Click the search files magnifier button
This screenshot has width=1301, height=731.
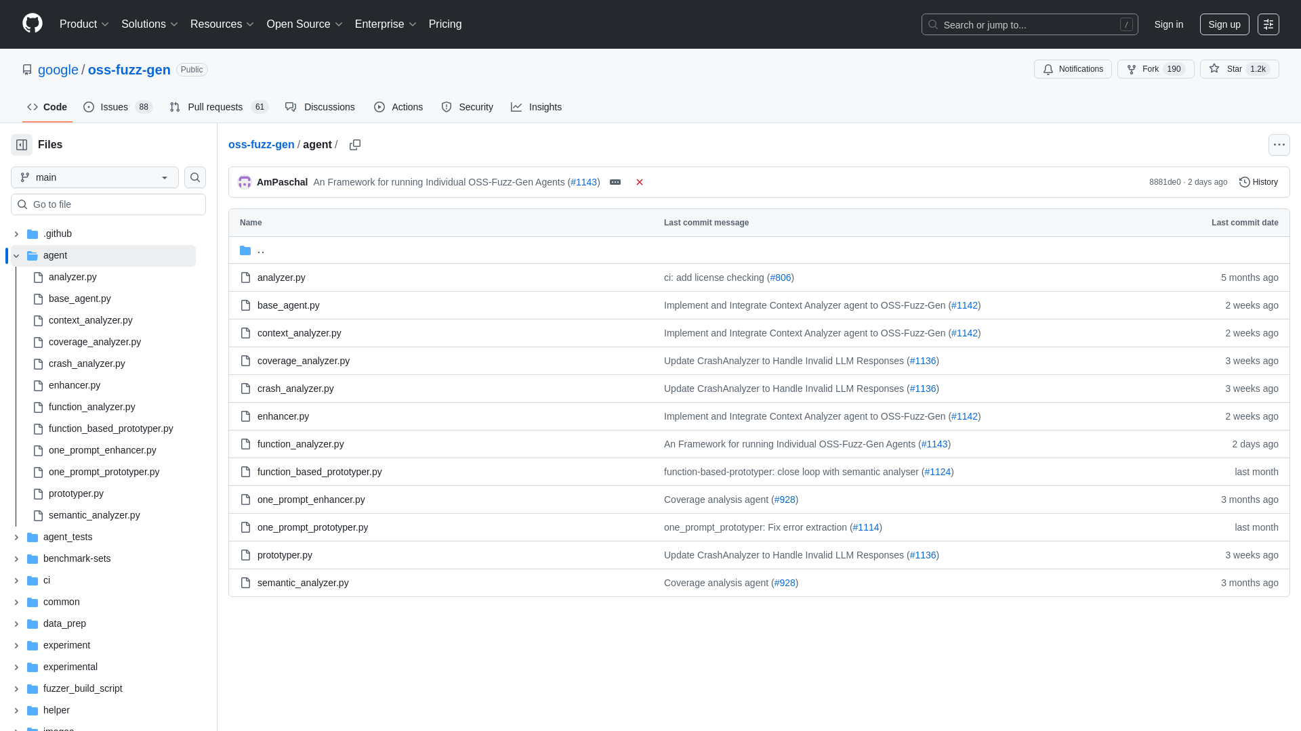click(195, 177)
